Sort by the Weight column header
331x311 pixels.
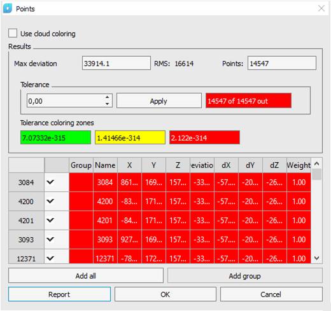click(299, 165)
